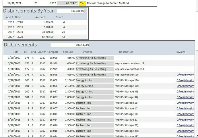Click the vertical scrollbar down arrow
This screenshot has height=138, width=198.
tap(197, 135)
